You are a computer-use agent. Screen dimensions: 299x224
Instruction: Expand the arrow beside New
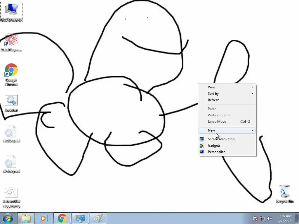252,130
